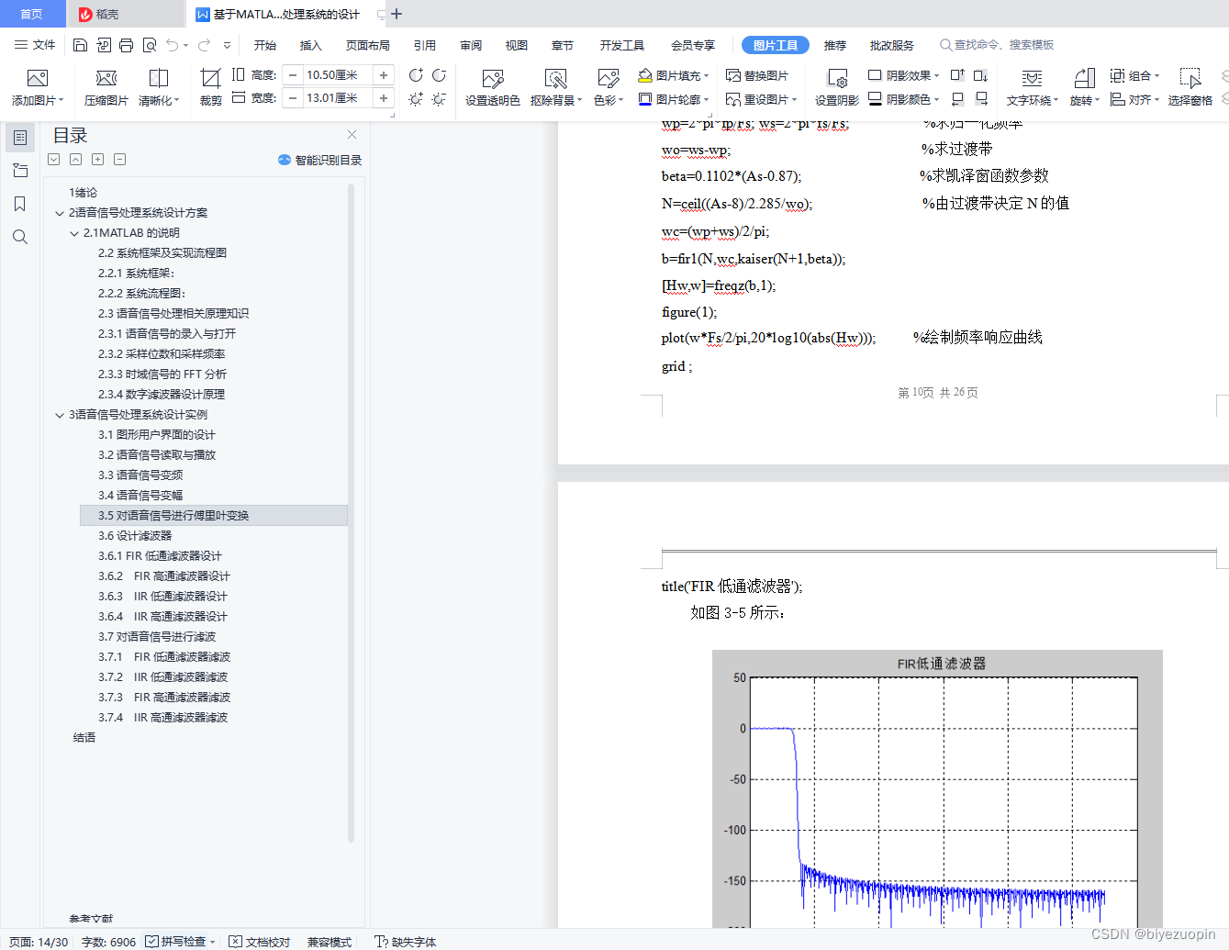This screenshot has height=950, width=1229.
Task: Click 缺失字体 in status bar
Action: [405, 942]
